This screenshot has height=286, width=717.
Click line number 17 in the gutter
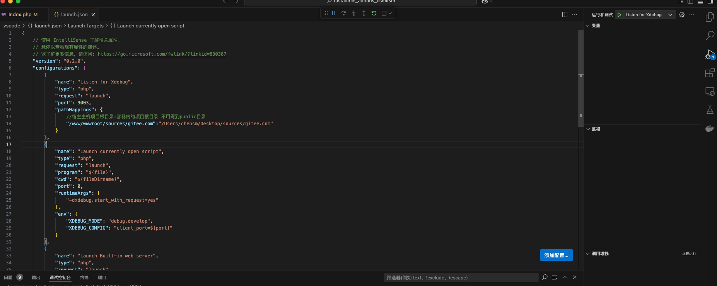coord(9,145)
